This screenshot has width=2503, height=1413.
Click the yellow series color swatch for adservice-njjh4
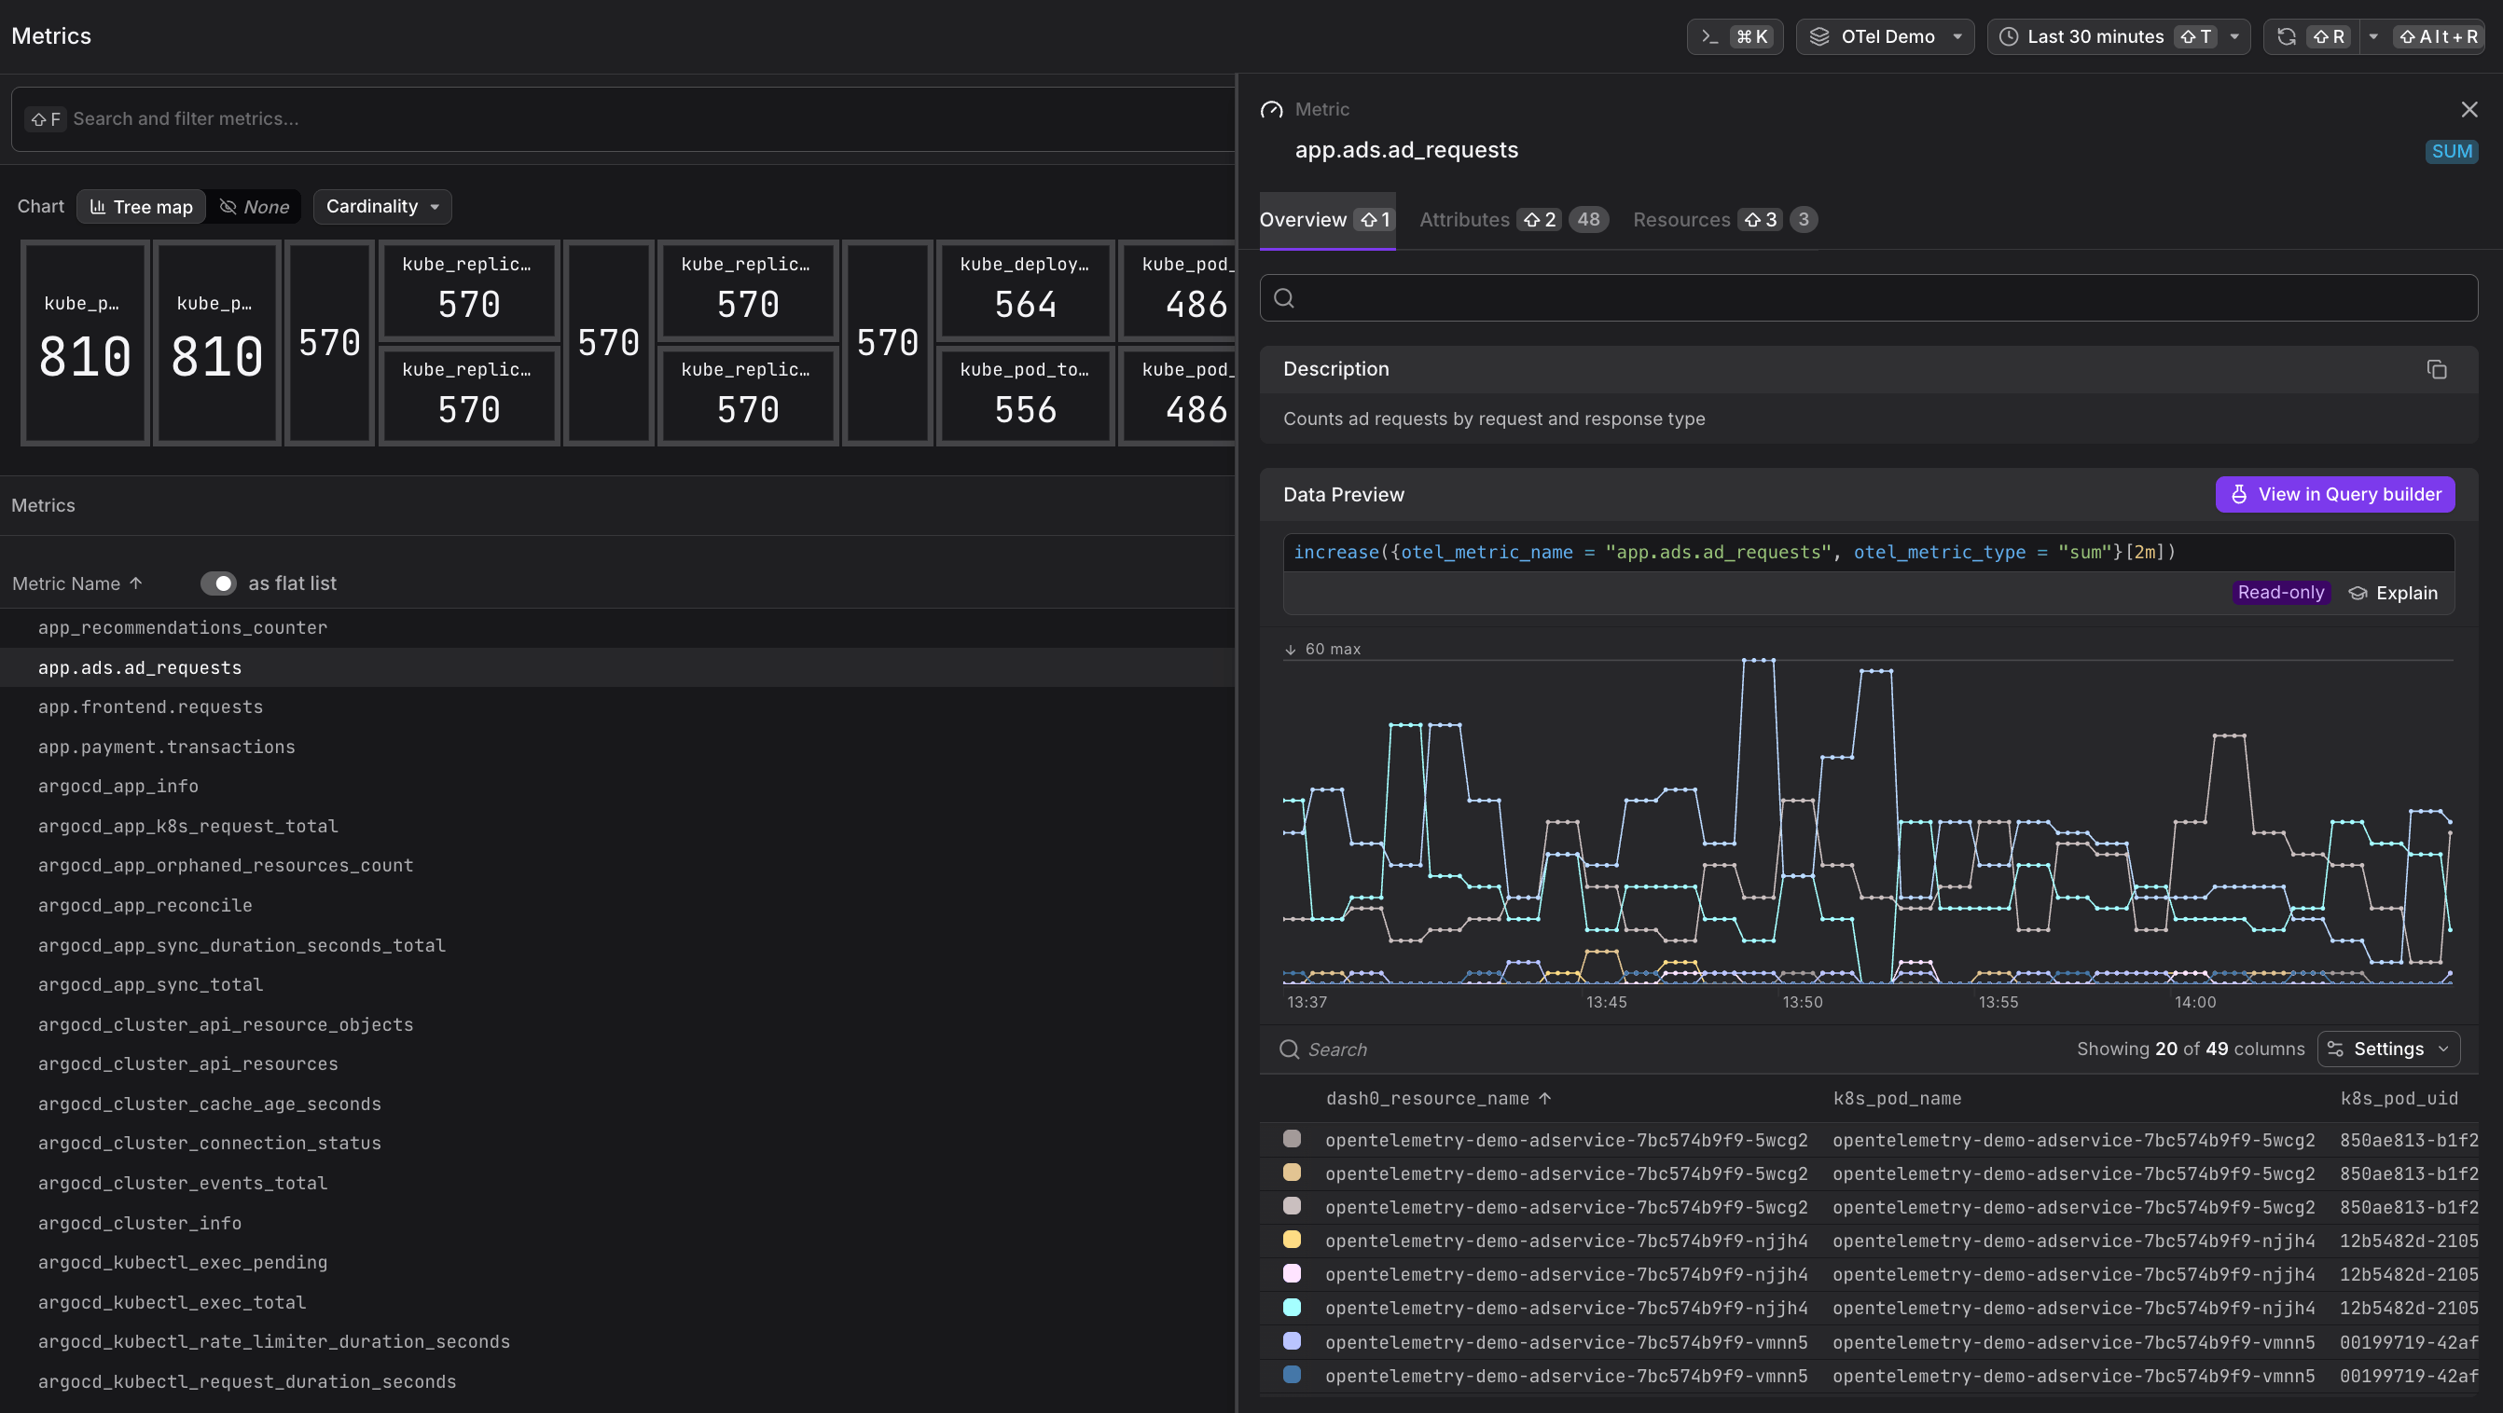coord(1292,1241)
